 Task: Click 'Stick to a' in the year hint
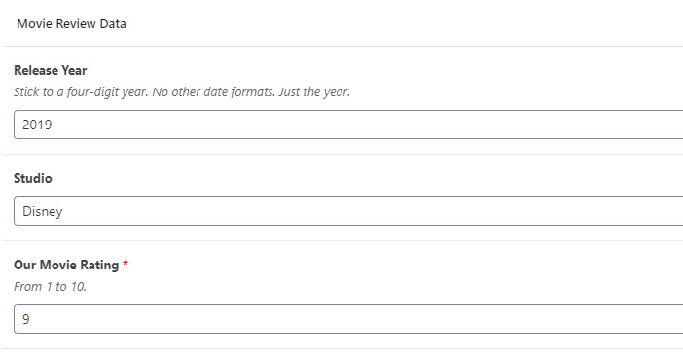[38, 92]
